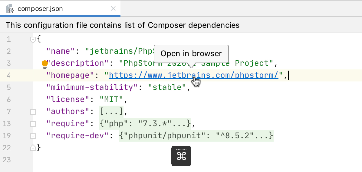Viewport: 362px width, 172px height.
Task: Expand the folded "require-dev" block gutter icon
Action: (x=33, y=136)
